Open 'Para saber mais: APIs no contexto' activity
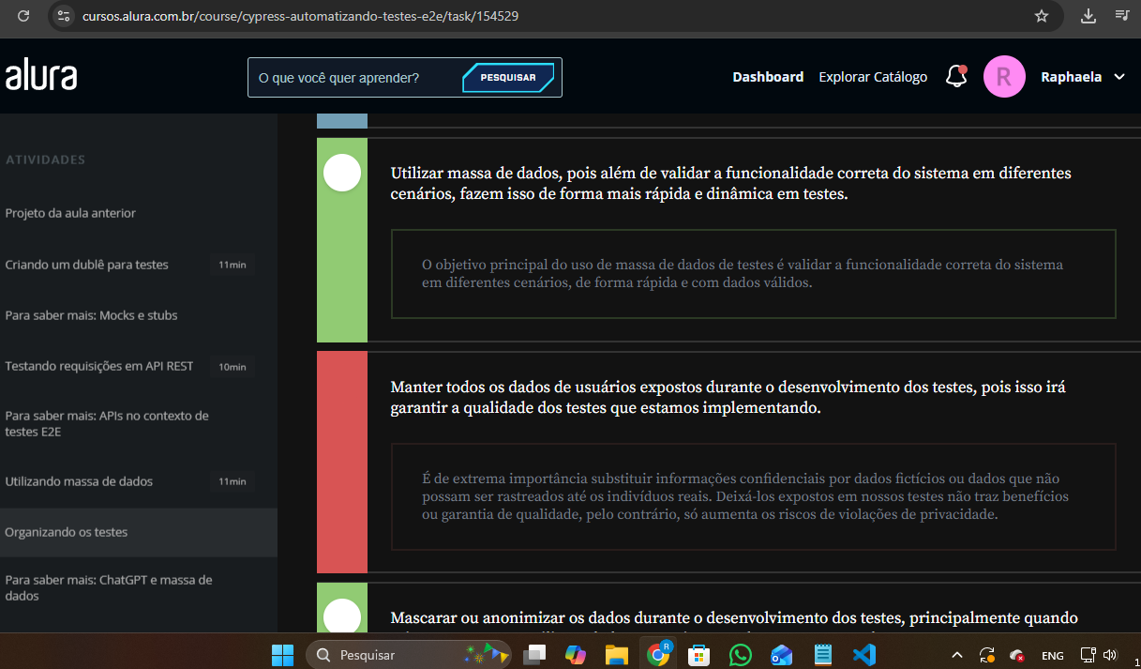 [107, 423]
